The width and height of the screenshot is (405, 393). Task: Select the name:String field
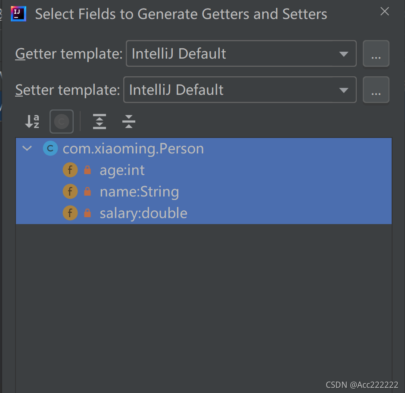pyautogui.click(x=203, y=191)
